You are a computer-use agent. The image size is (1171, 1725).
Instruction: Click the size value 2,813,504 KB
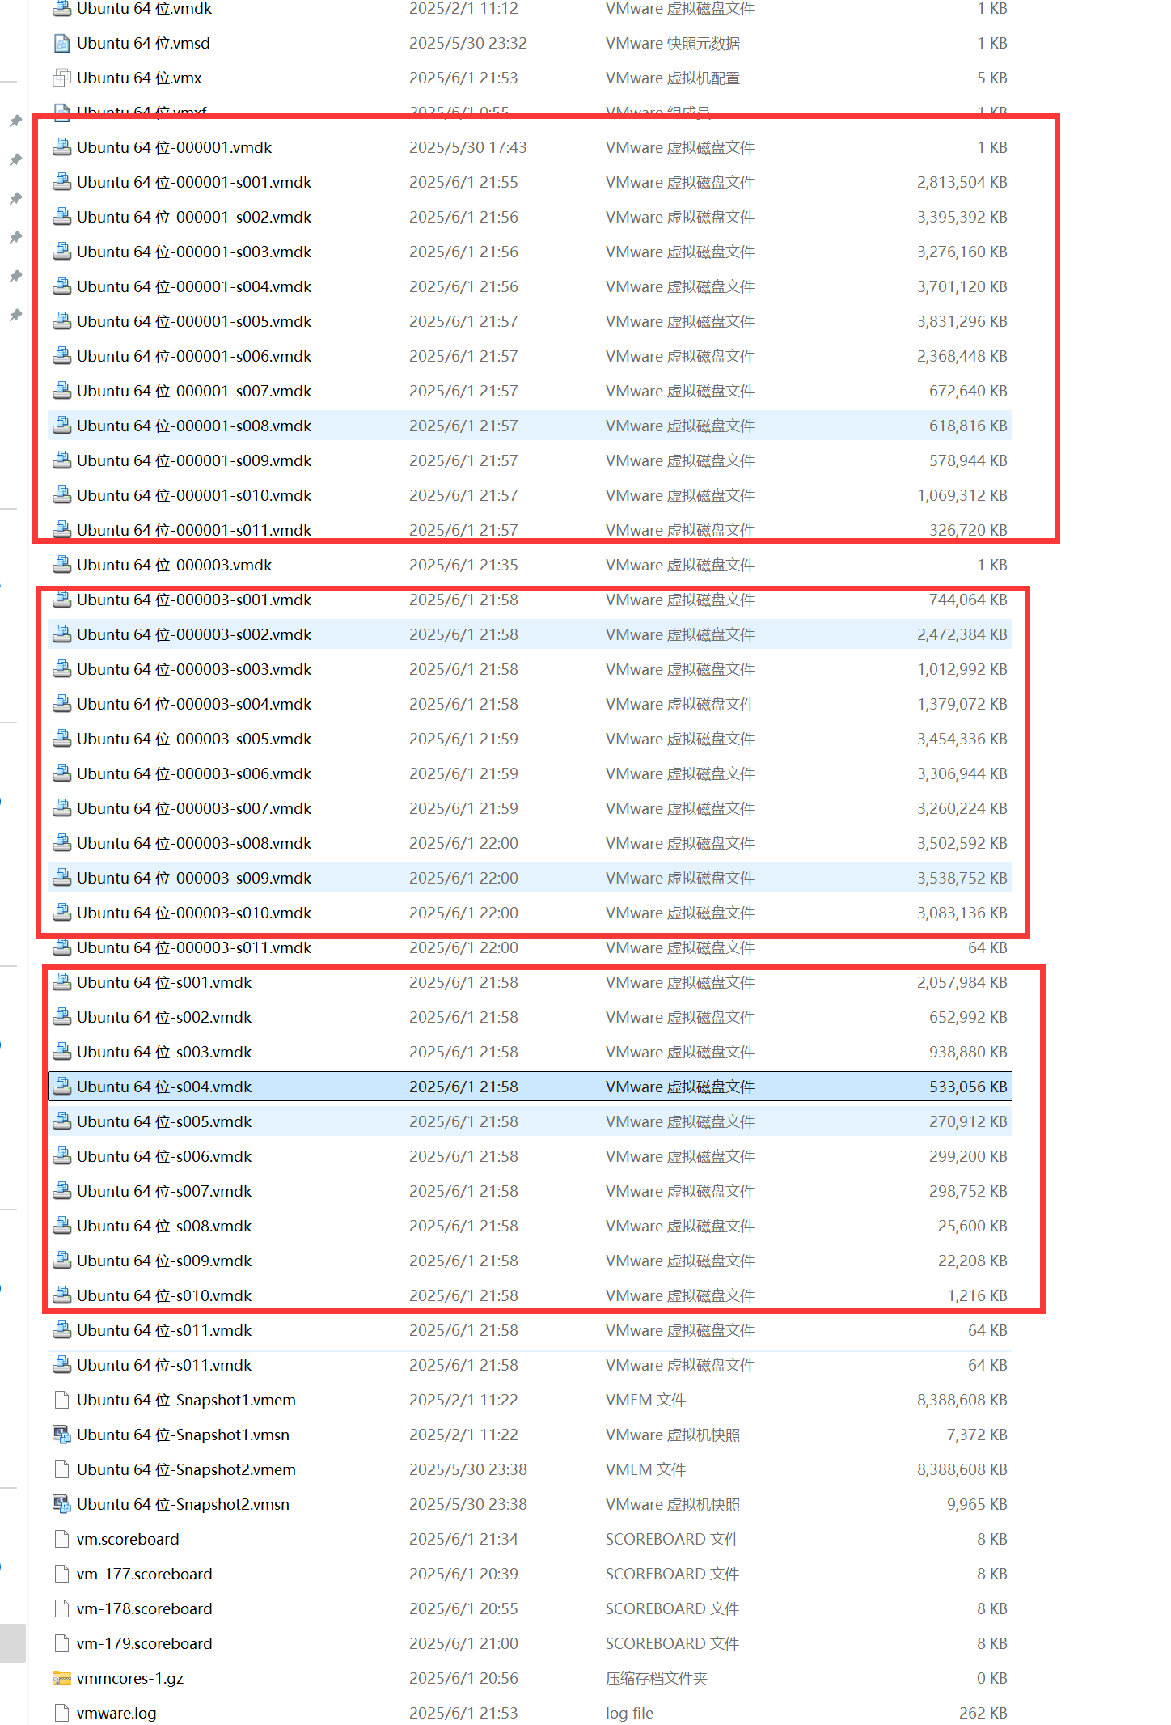tap(962, 182)
